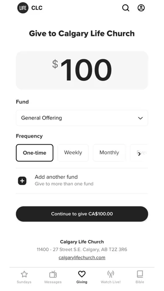Click the $100 amount field
The image size is (164, 291).
(x=82, y=70)
